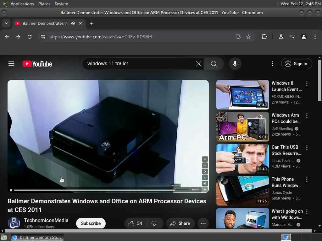Open options menu for Windows Arm PCs video
Viewport: 322px width, 241px height.
click(x=307, y=115)
